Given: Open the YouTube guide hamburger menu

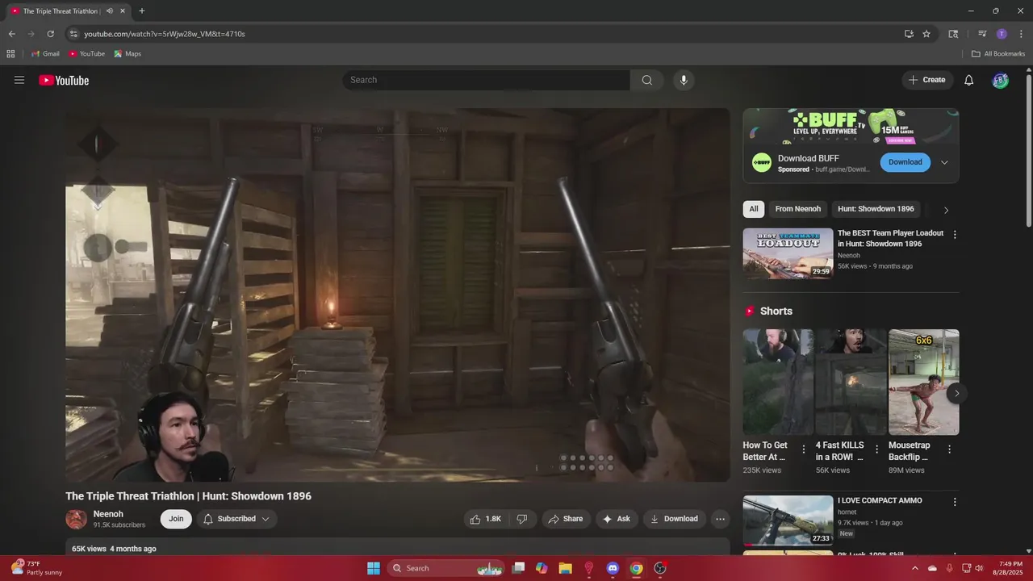Looking at the screenshot, I should point(19,80).
